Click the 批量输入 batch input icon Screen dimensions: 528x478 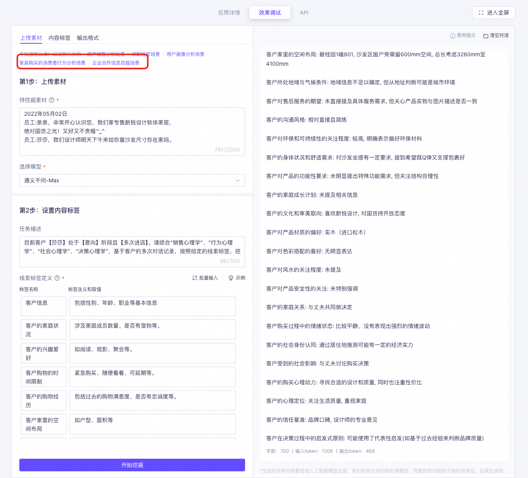[x=195, y=278]
